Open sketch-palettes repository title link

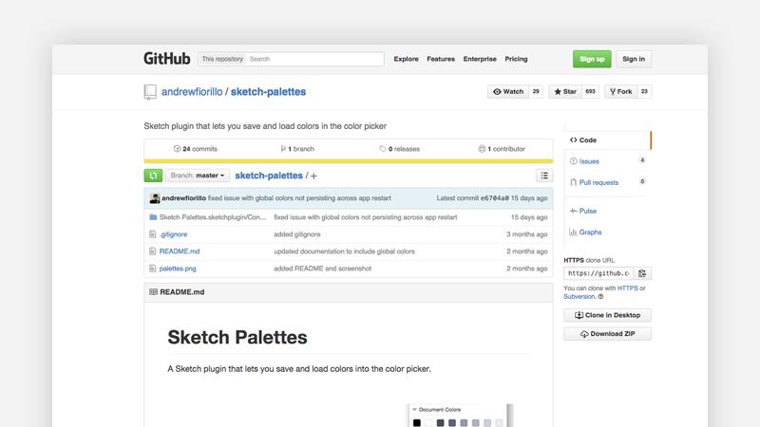click(268, 91)
